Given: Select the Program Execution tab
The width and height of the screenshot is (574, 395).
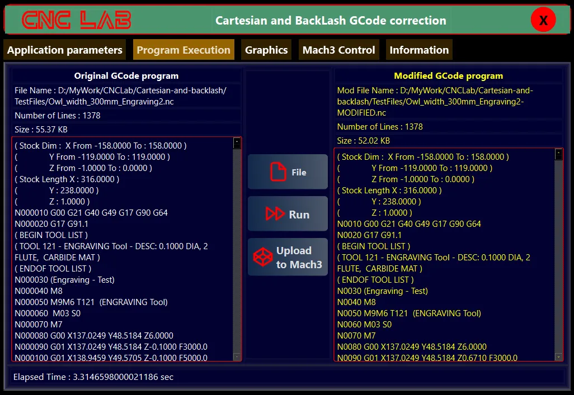Looking at the screenshot, I should coord(184,50).
